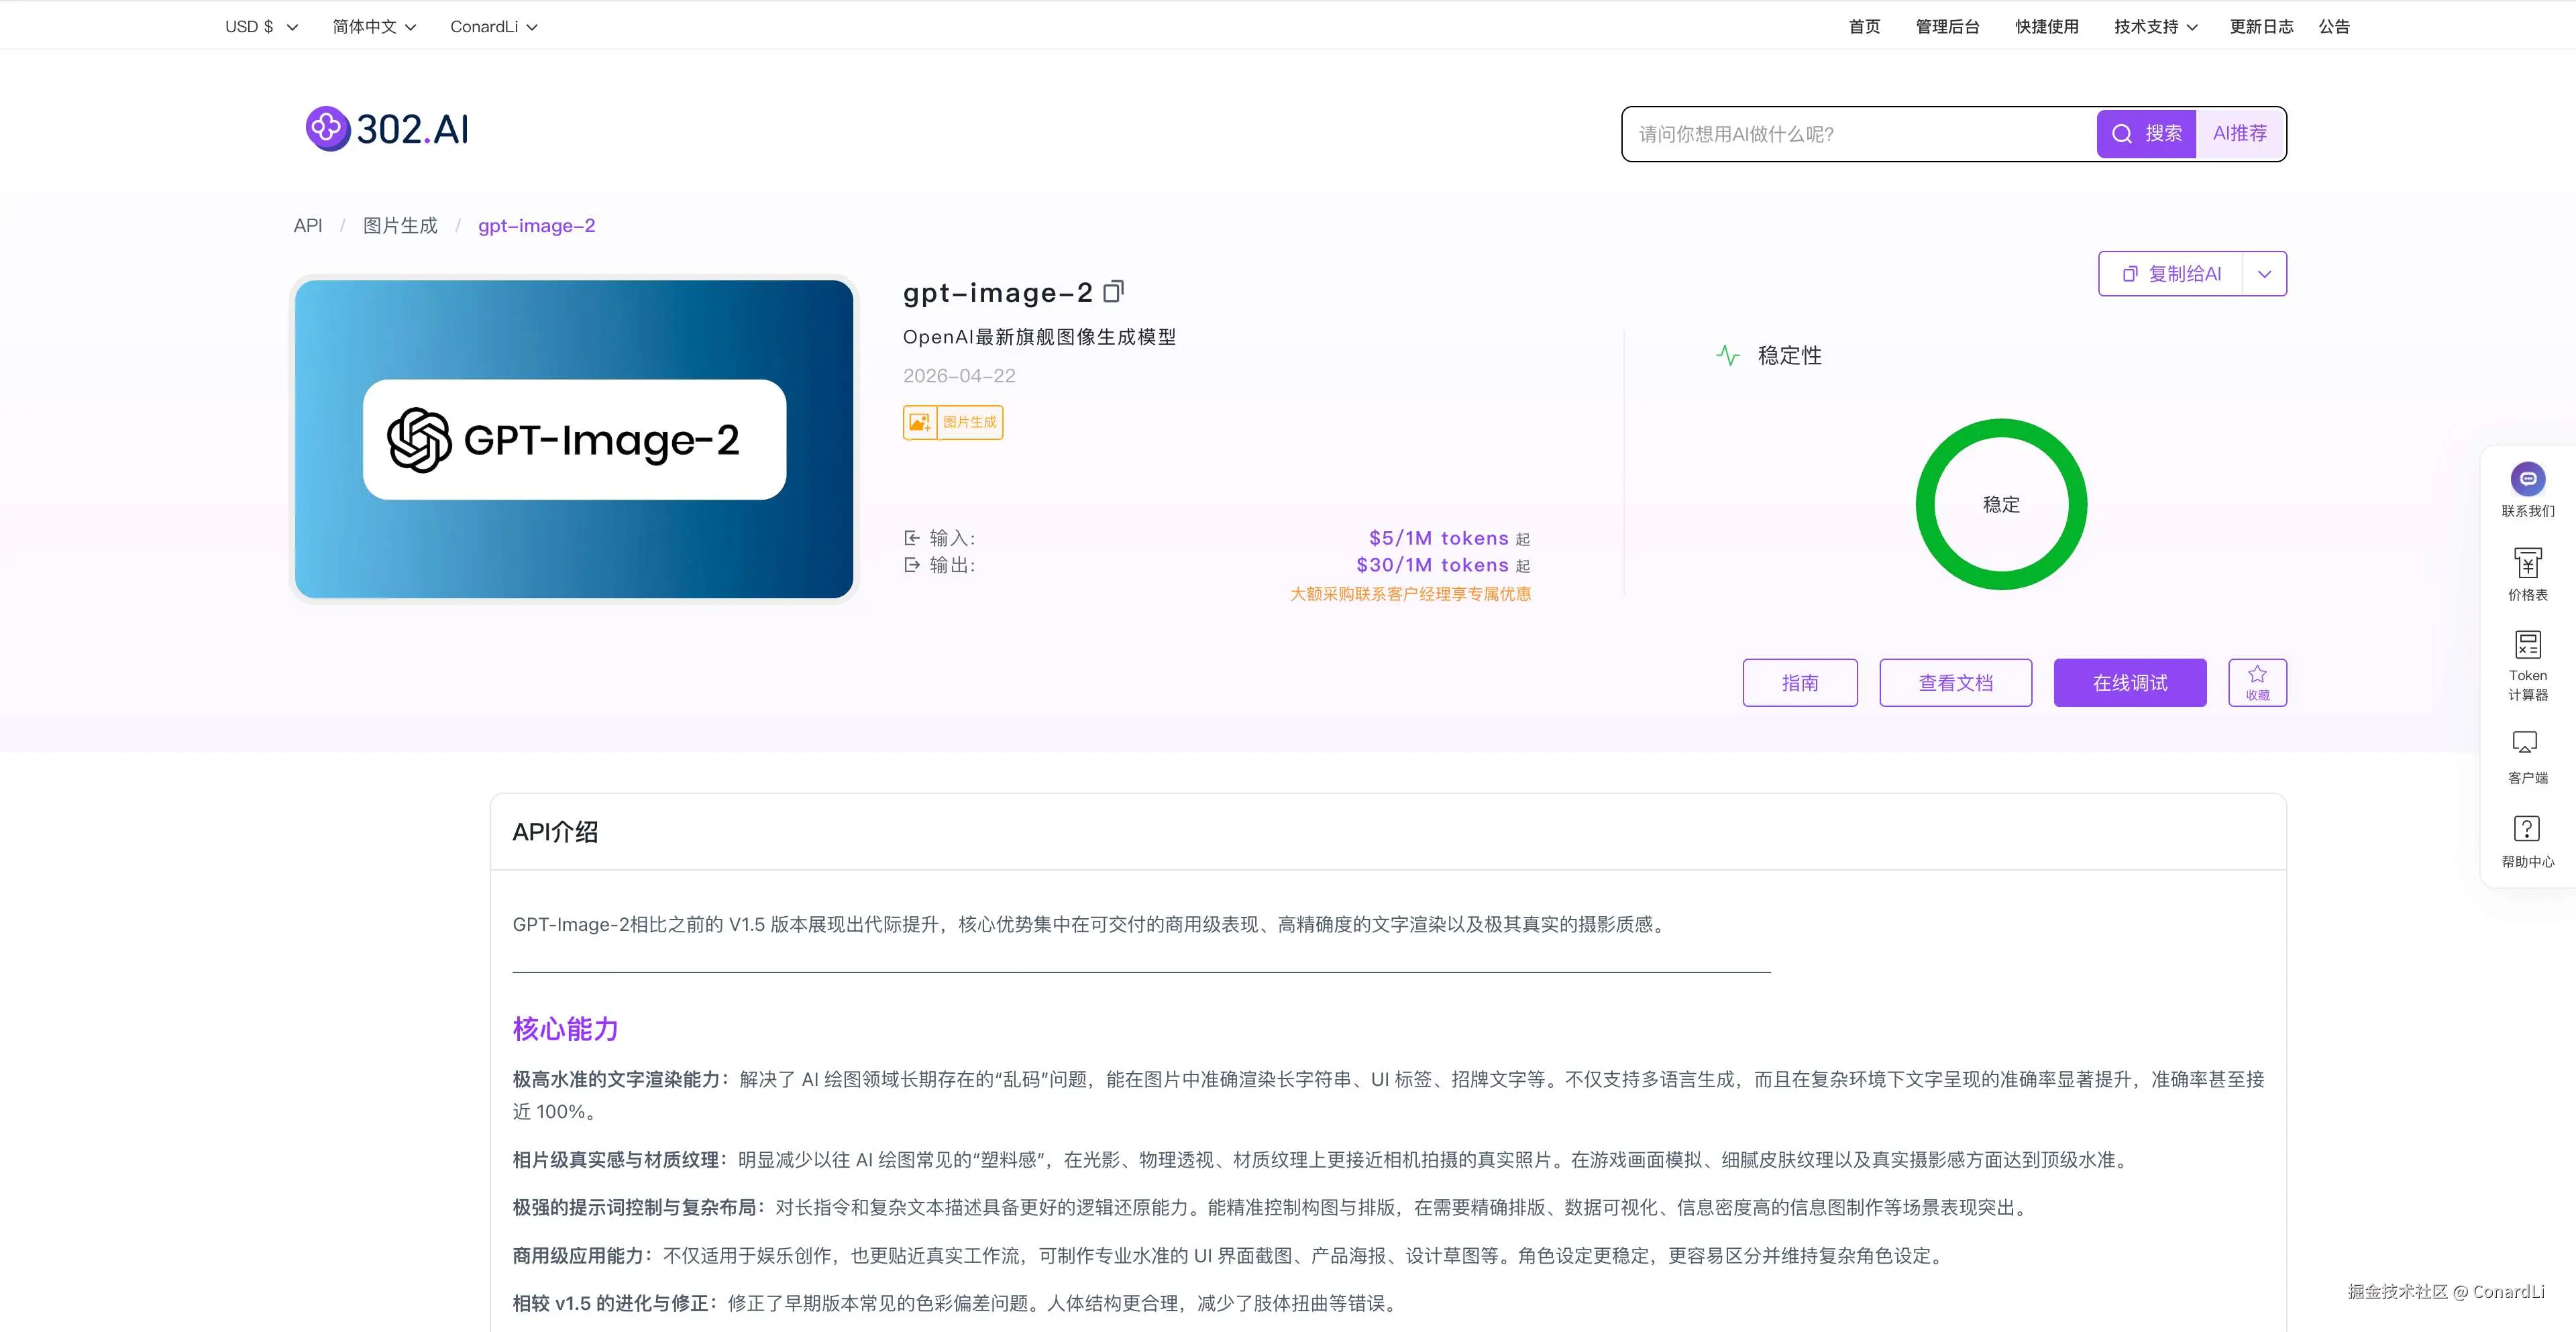
Task: Click the 302.AI logo
Action: point(384,128)
